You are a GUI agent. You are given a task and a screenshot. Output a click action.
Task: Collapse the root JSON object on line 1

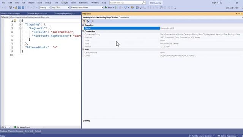tap(20, 21)
